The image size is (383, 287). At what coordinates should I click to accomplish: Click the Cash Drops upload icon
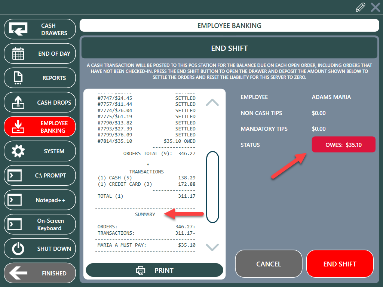click(x=18, y=103)
